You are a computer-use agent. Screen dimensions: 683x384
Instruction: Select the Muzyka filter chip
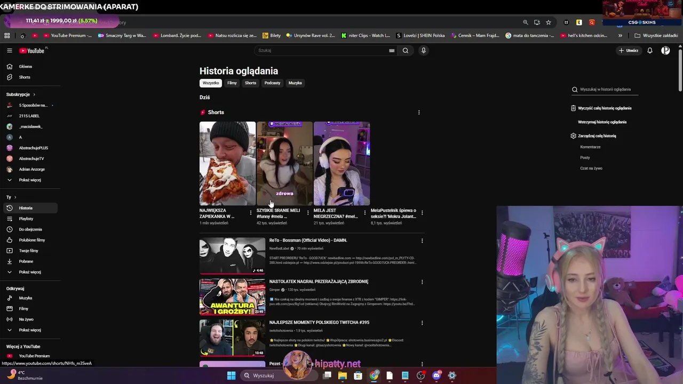click(295, 83)
